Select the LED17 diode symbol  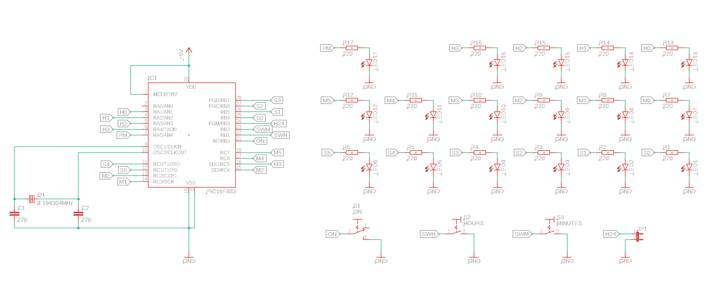(369, 63)
